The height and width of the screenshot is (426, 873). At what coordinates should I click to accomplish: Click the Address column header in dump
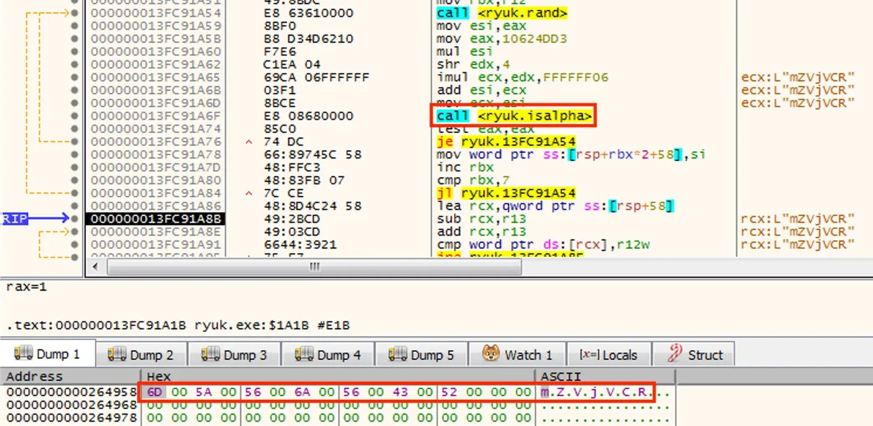[x=34, y=377]
